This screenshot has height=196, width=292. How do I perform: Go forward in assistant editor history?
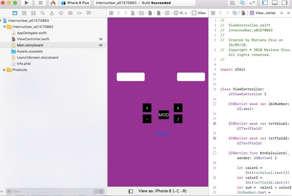coord(227,13)
